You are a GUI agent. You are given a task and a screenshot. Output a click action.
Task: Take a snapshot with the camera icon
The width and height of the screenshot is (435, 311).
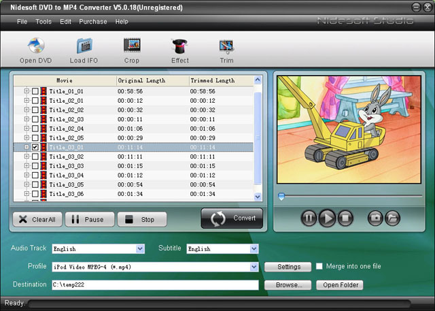point(375,218)
